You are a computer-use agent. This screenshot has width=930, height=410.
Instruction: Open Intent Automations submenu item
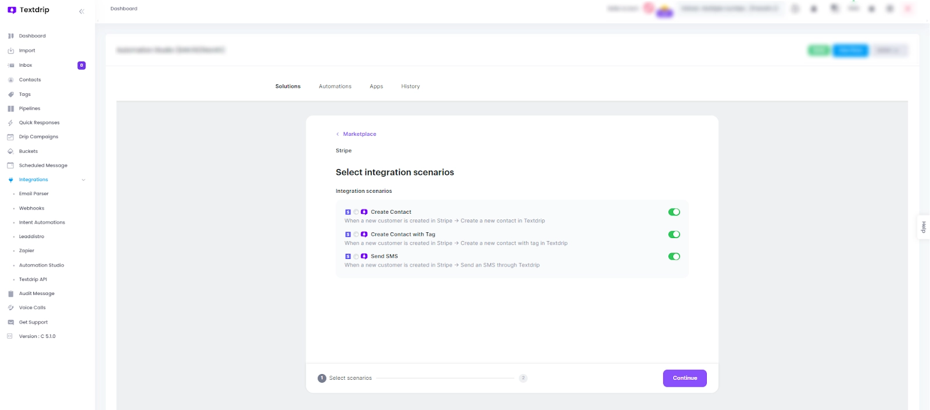coord(42,222)
